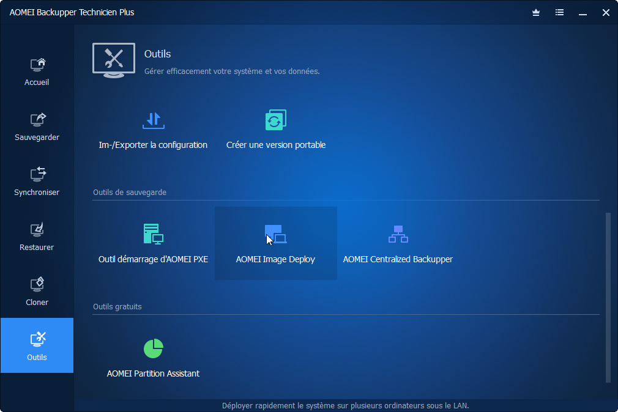Go to the Sauvegarder backup section

tap(37, 127)
